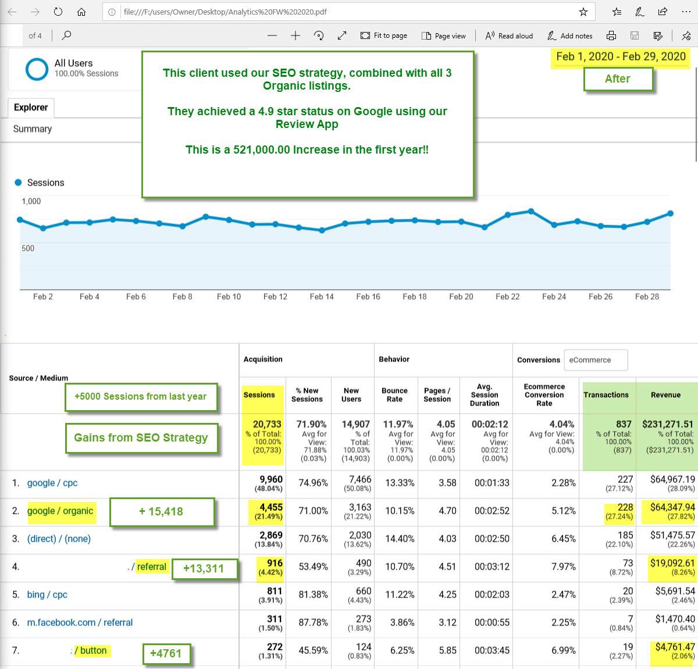The image size is (698, 669).
Task: Open the bing / cpc source link
Action: [47, 595]
